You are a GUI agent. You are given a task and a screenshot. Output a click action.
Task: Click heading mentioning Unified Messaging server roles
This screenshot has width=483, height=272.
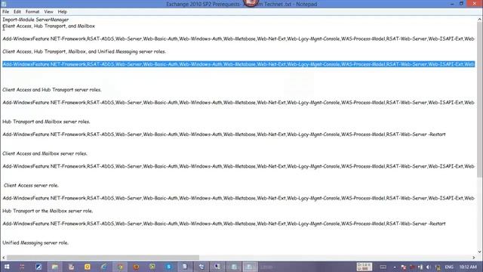coord(84,51)
